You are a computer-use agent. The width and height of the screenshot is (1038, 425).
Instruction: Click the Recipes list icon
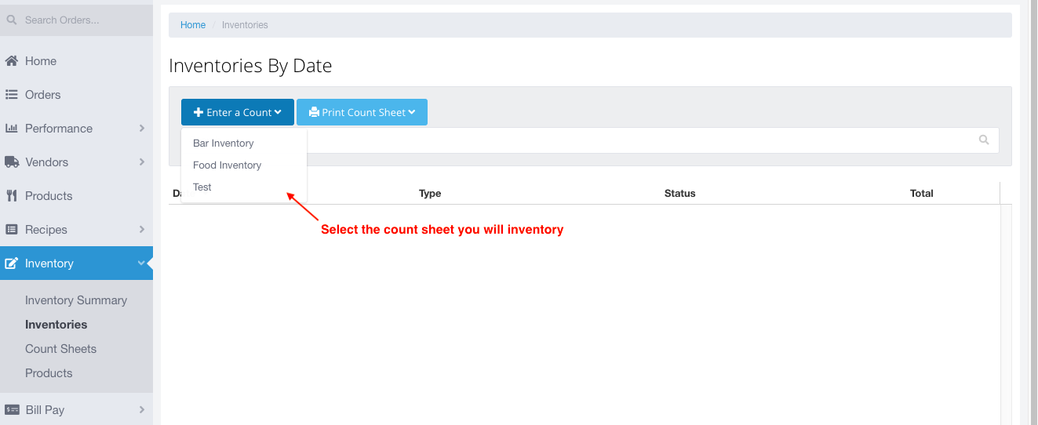12,230
